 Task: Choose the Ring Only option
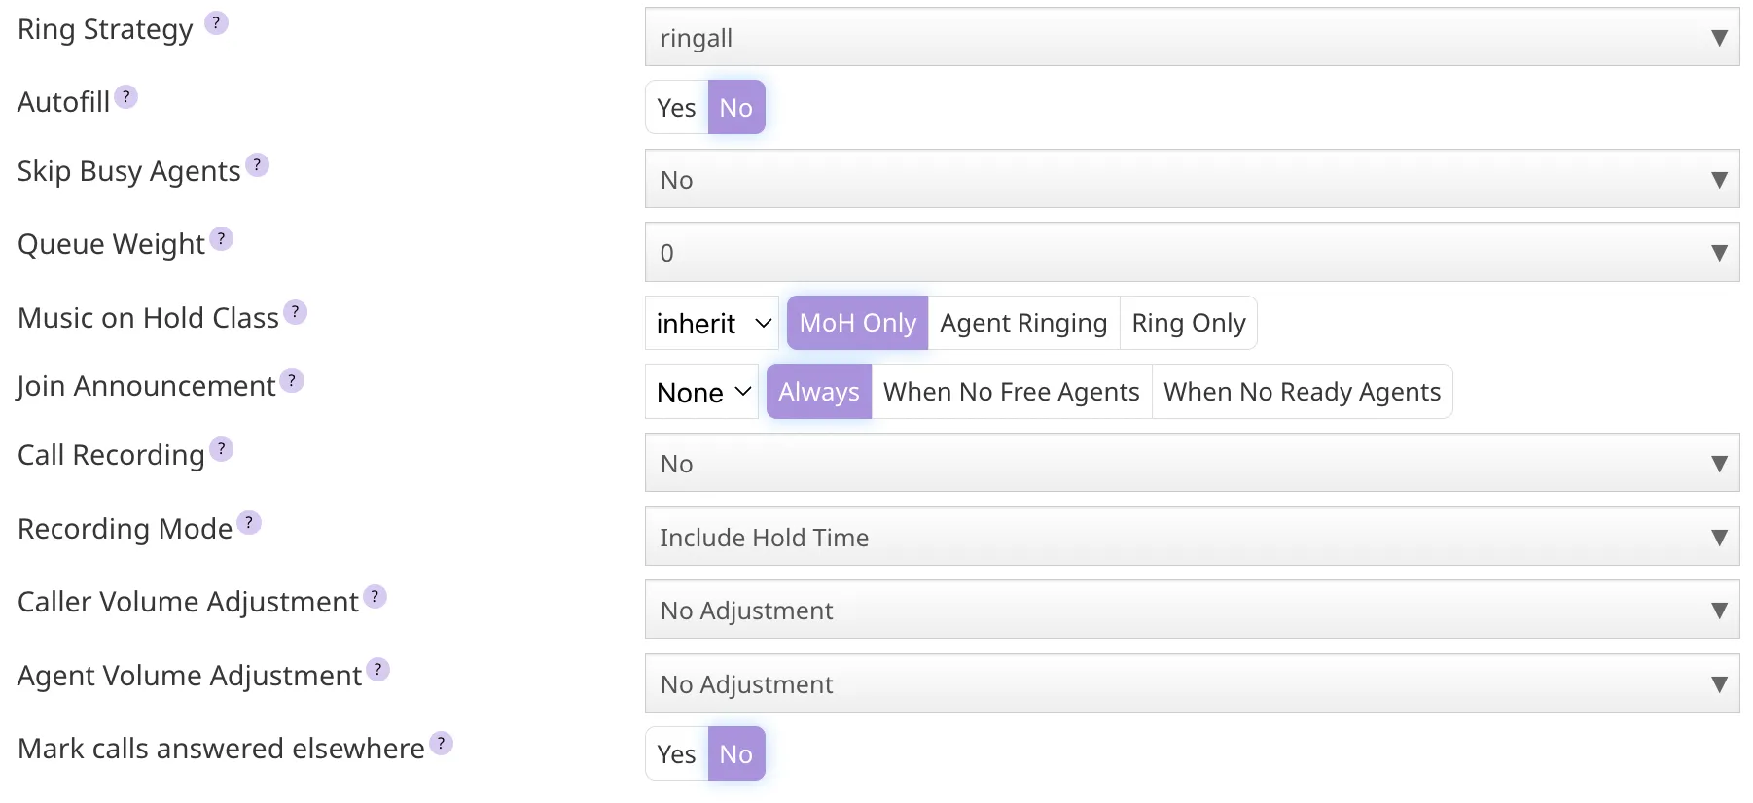coord(1188,323)
